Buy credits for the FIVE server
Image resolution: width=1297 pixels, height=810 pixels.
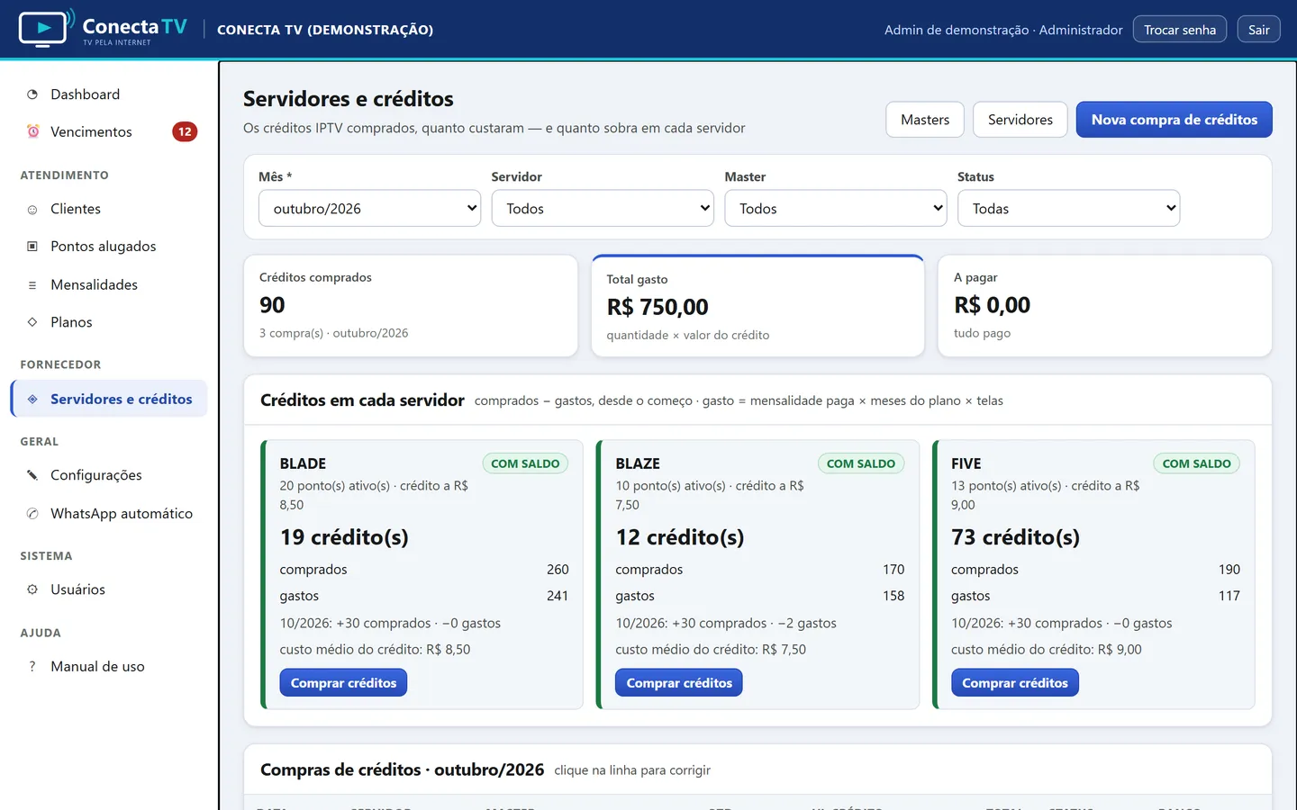click(1015, 683)
